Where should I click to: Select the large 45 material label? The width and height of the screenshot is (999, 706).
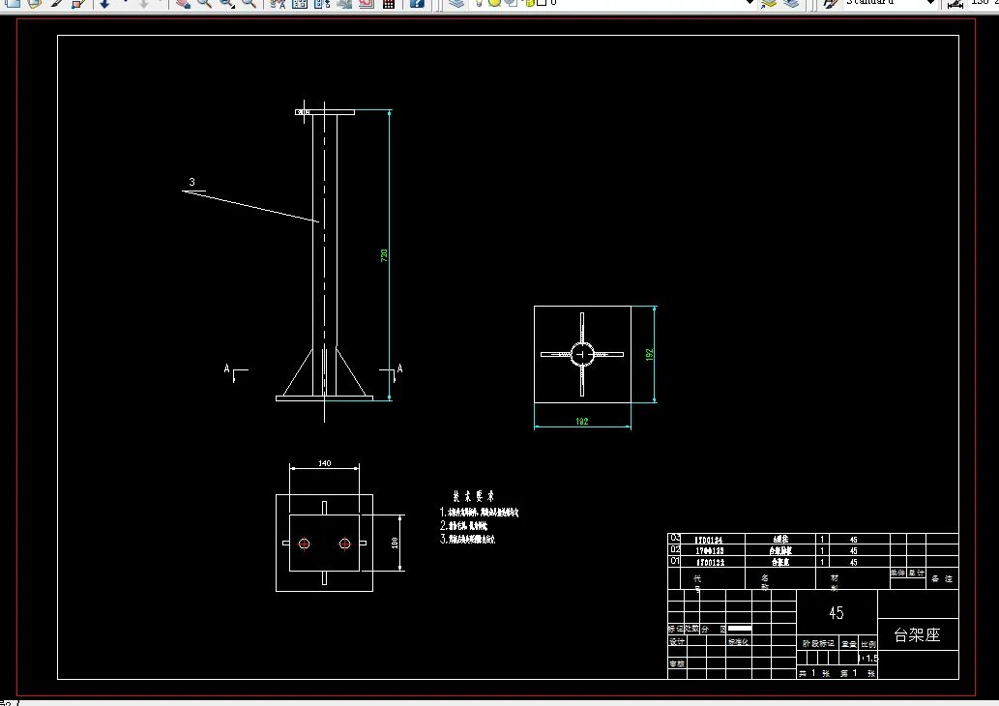pos(837,613)
